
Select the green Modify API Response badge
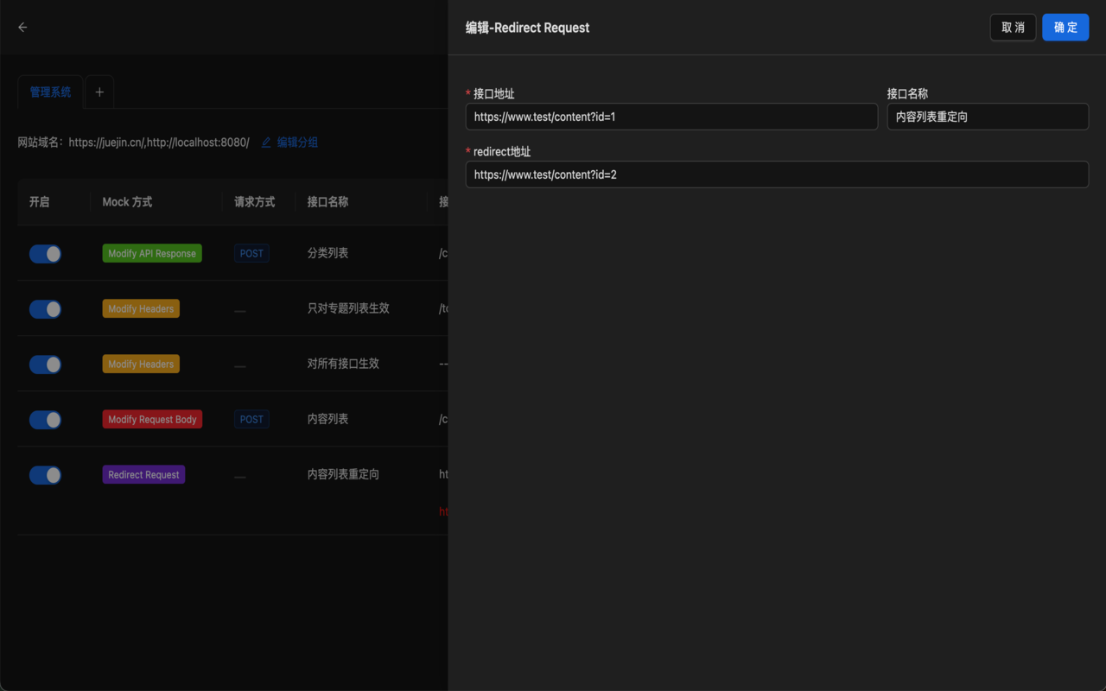[x=152, y=253]
